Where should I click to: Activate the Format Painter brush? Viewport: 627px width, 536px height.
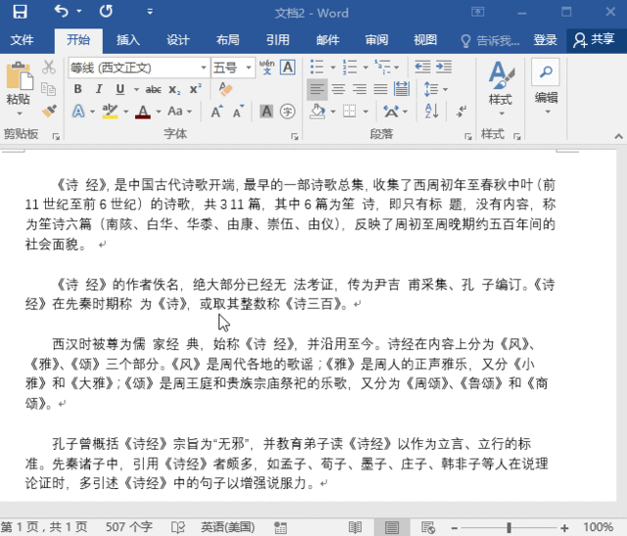[49, 111]
